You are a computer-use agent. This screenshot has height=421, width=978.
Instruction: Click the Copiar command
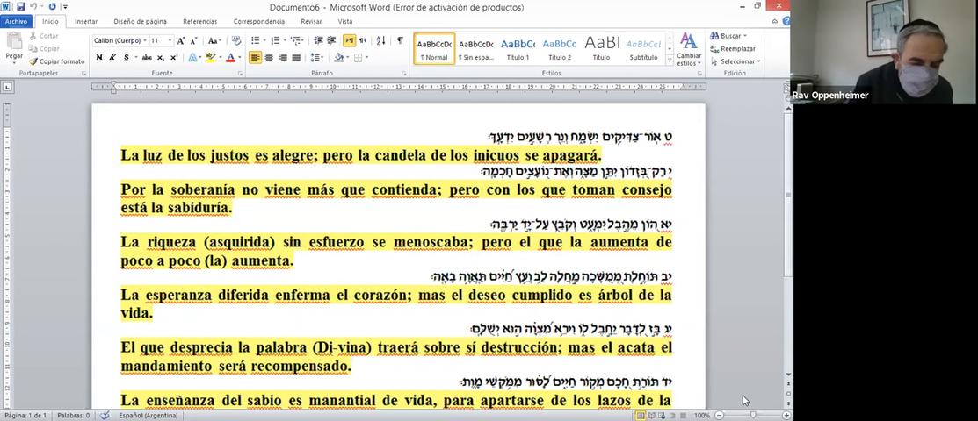pyautogui.click(x=44, y=48)
